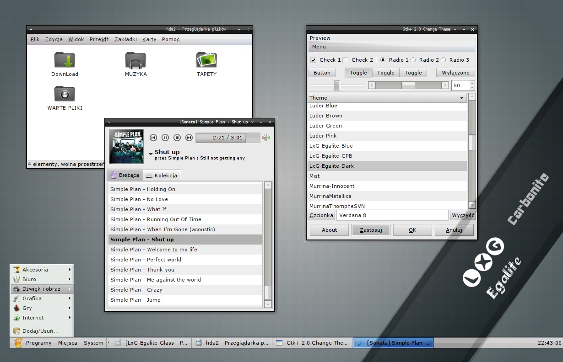Click the song progress bar 2:21 / 3:01
This screenshot has height=362, width=563.
click(228, 138)
